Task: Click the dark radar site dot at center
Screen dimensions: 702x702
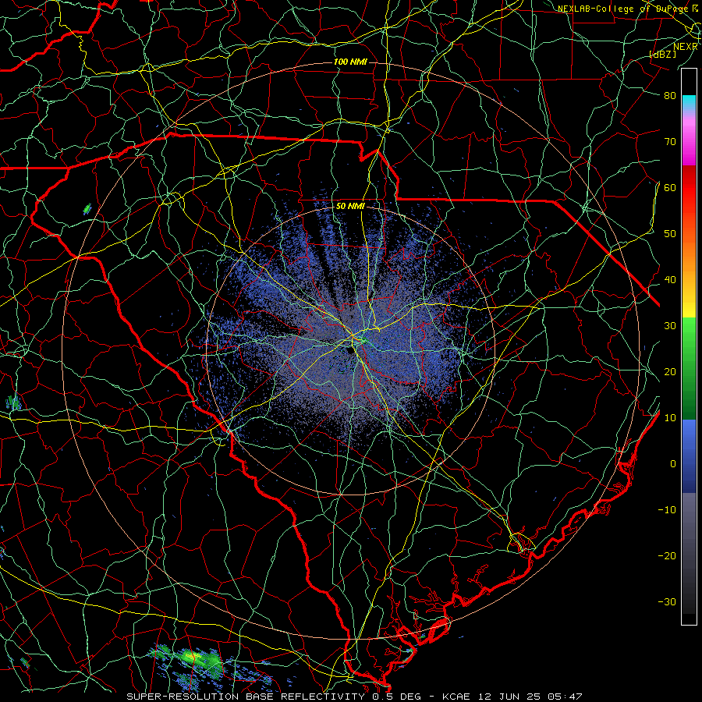Action: 349,350
